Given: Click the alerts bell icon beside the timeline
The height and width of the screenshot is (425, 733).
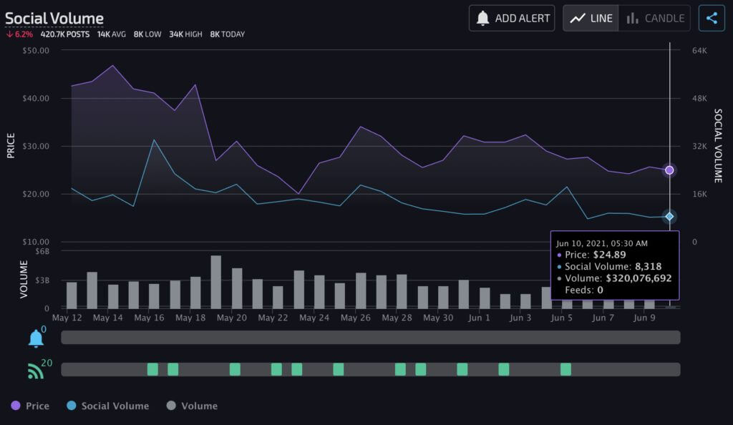Looking at the screenshot, I should (x=36, y=338).
